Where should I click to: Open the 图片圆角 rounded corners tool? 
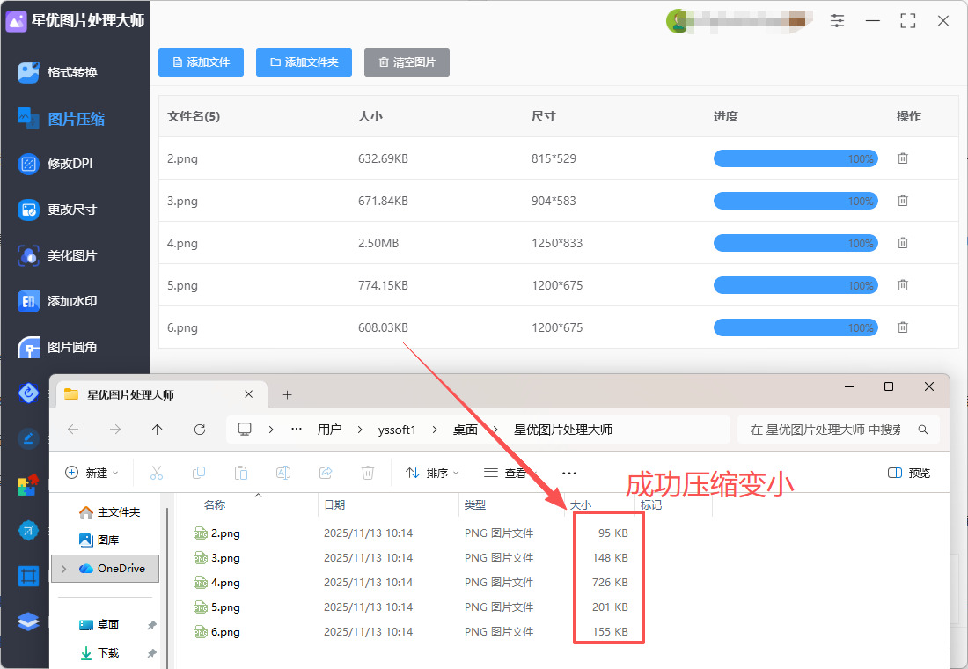57,347
